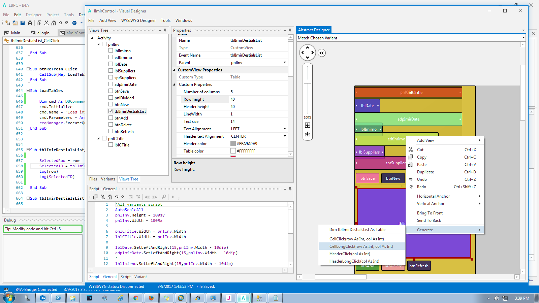539x303 pixels.
Task: Uncheck the tblImirDestialsList checkbox
Action: [x=110, y=111]
